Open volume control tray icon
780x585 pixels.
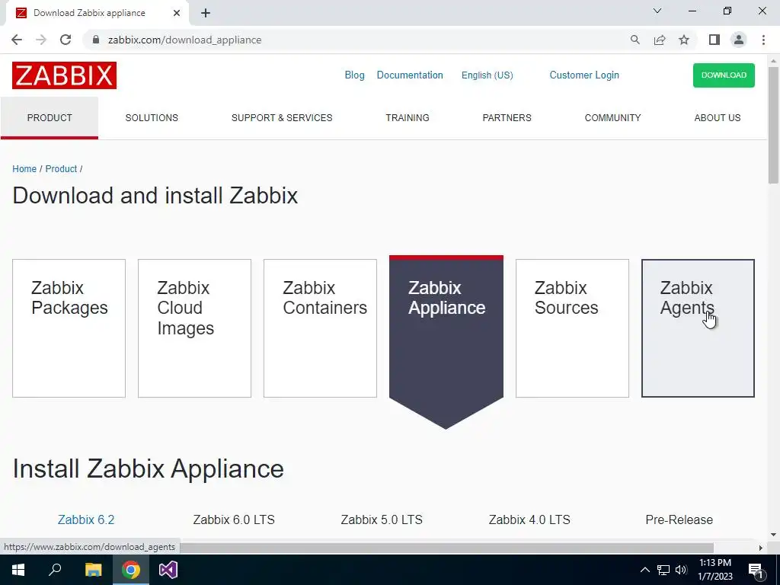pyautogui.click(x=681, y=570)
